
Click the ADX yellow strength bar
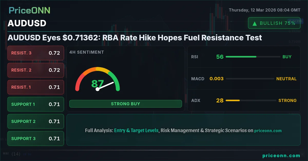[233, 100]
